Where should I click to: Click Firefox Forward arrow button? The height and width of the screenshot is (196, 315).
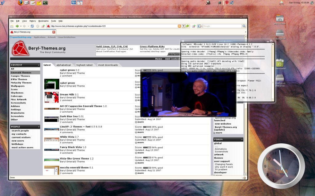pyautogui.click(x=25, y=26)
